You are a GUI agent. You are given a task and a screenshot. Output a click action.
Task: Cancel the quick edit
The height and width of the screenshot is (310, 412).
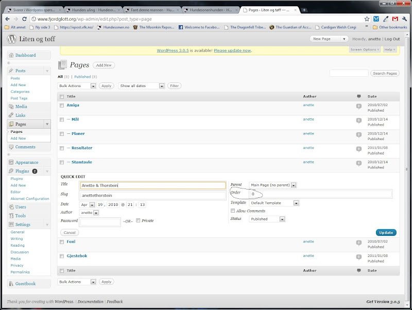pos(70,233)
